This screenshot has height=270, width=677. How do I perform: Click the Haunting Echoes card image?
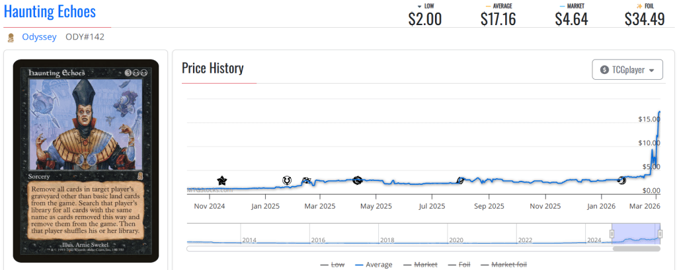86,160
